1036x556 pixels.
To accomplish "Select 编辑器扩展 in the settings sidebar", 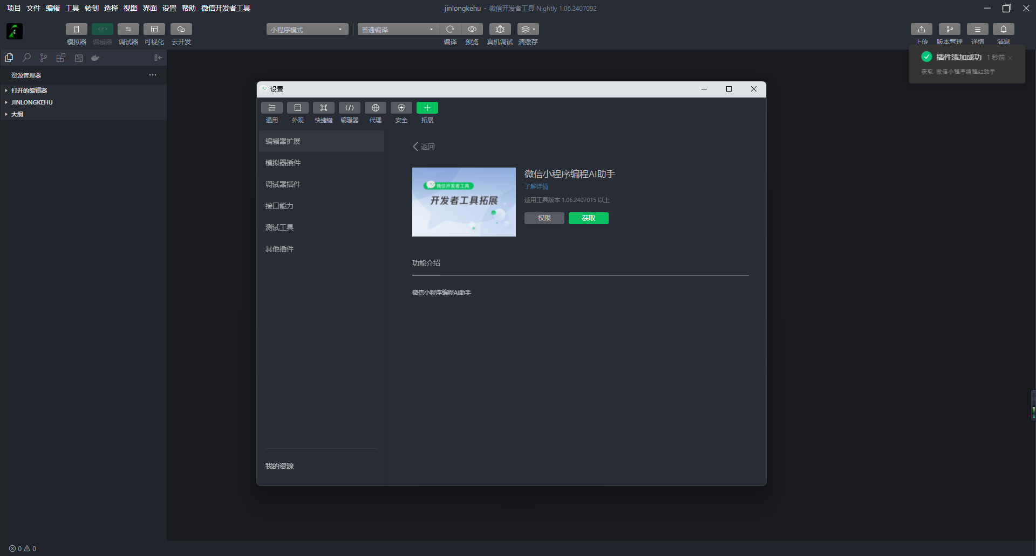I will tap(322, 141).
